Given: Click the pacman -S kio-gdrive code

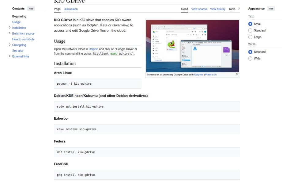Looking at the screenshot, I should point(74,83).
